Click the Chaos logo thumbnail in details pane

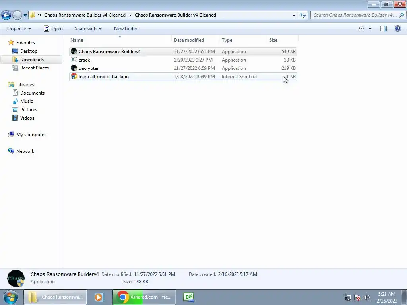16,278
